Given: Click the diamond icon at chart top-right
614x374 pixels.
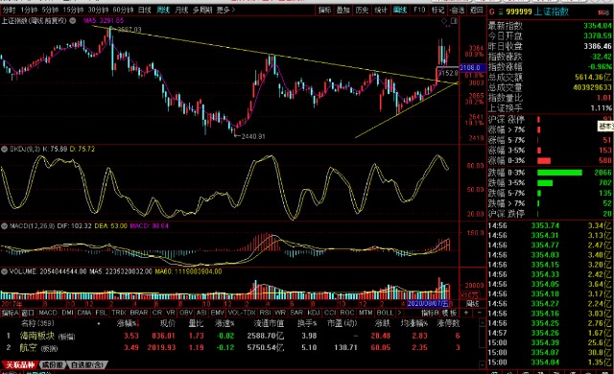Looking at the screenshot, I should coord(444,21).
